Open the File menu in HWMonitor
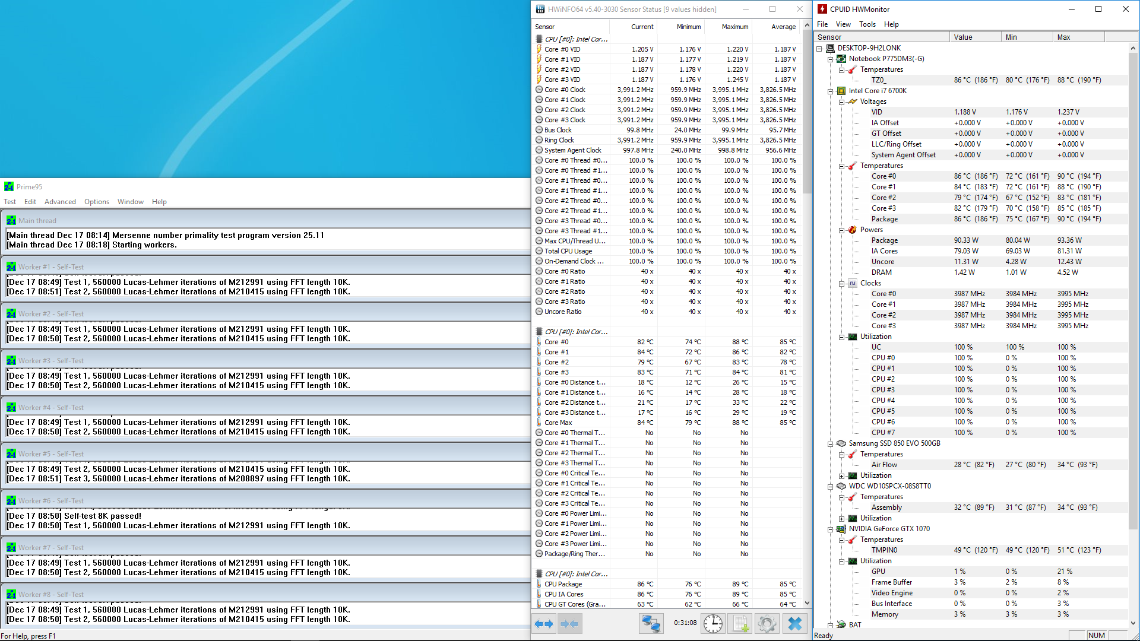Image resolution: width=1140 pixels, height=641 pixels. pyautogui.click(x=822, y=24)
